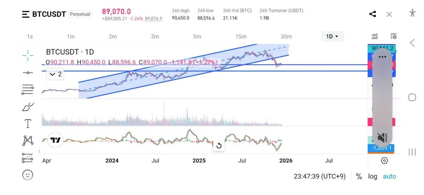The width and height of the screenshot is (424, 195).
Task: Select the brush drawing tool
Action: [28, 107]
